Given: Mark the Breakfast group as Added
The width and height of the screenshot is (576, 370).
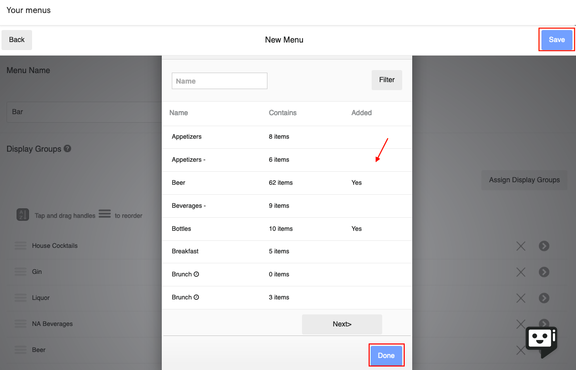Looking at the screenshot, I should point(357,251).
